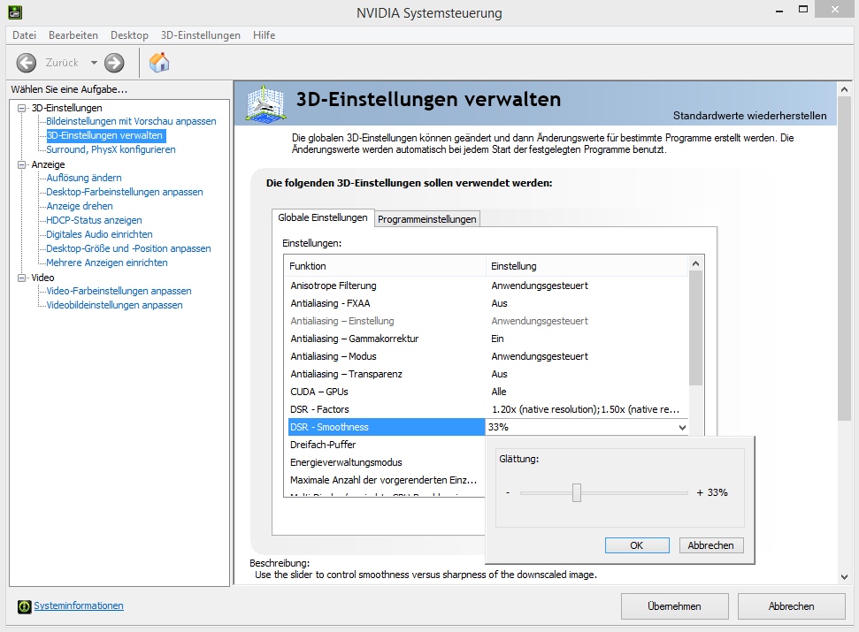The width and height of the screenshot is (859, 632).
Task: Open Anzeige drehen
Action: coord(80,206)
